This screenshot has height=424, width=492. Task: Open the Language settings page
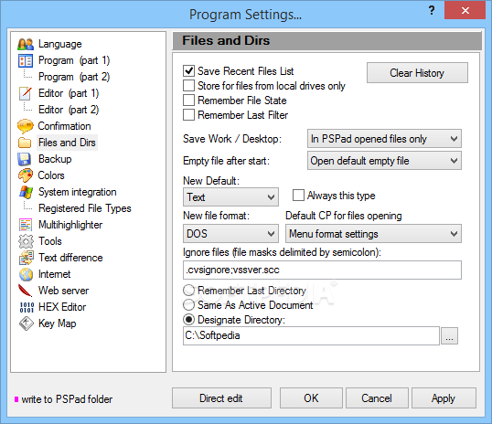(60, 44)
